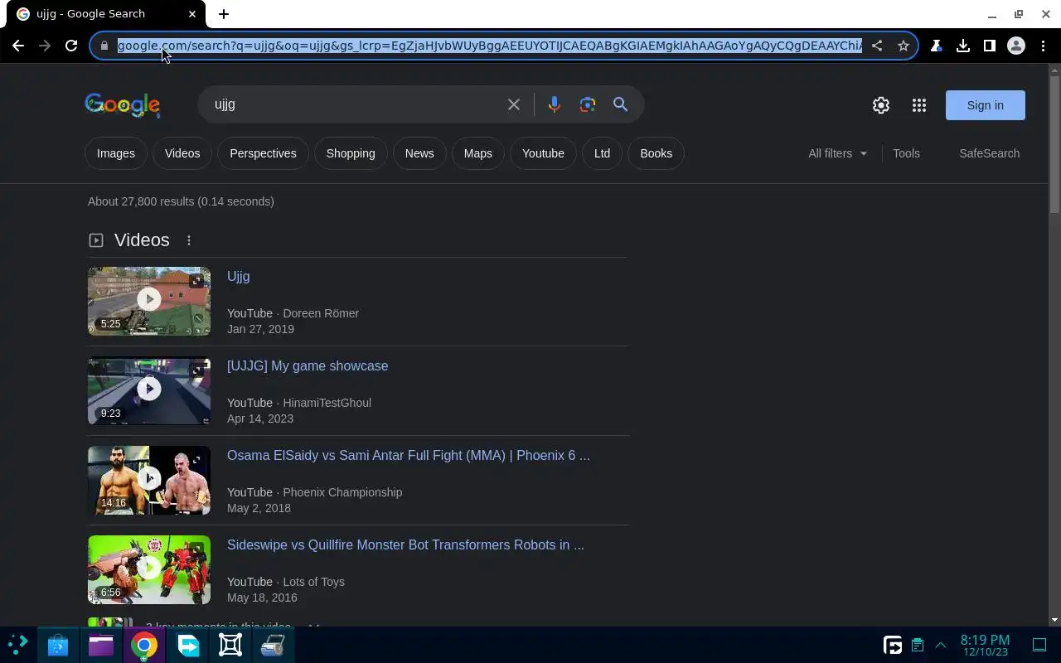This screenshot has height=663, width=1061.
Task: Toggle the side panel icon
Action: 989,46
